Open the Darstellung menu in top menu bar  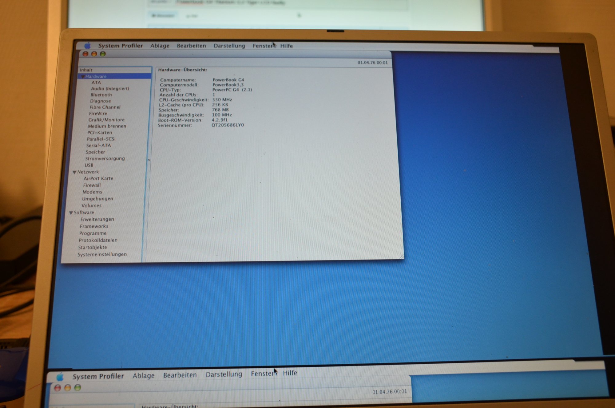(229, 46)
